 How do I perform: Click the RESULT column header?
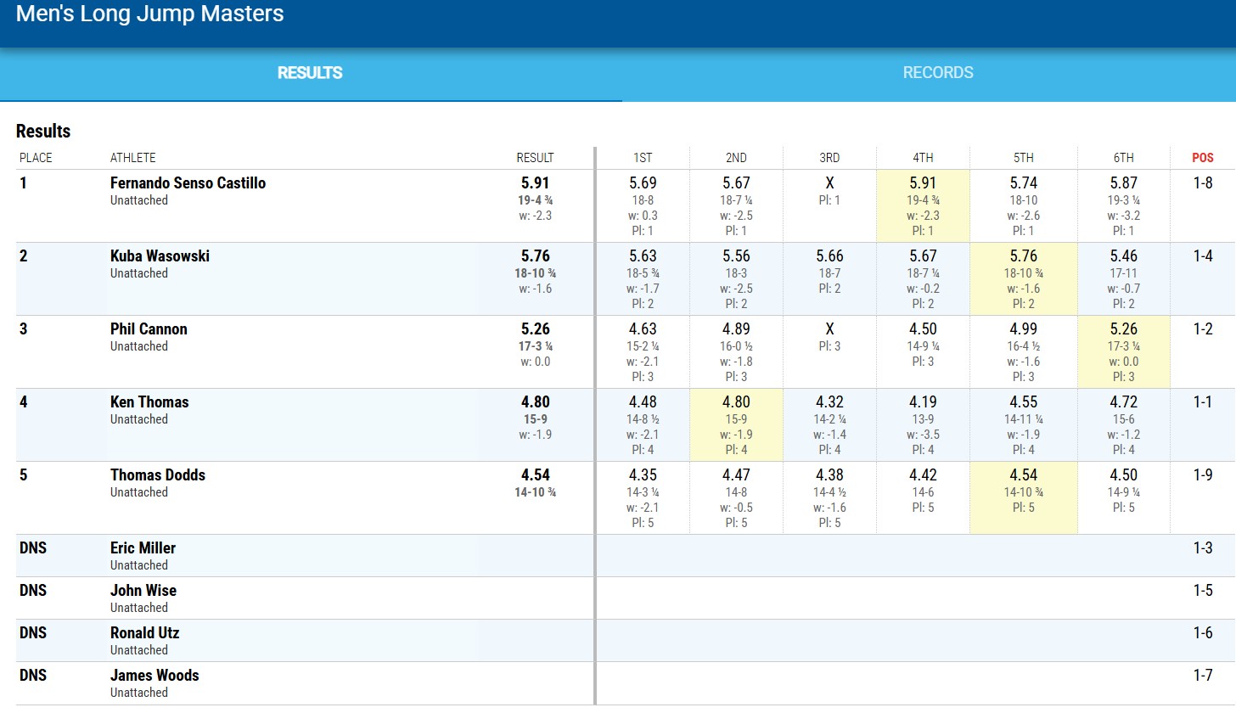[535, 158]
